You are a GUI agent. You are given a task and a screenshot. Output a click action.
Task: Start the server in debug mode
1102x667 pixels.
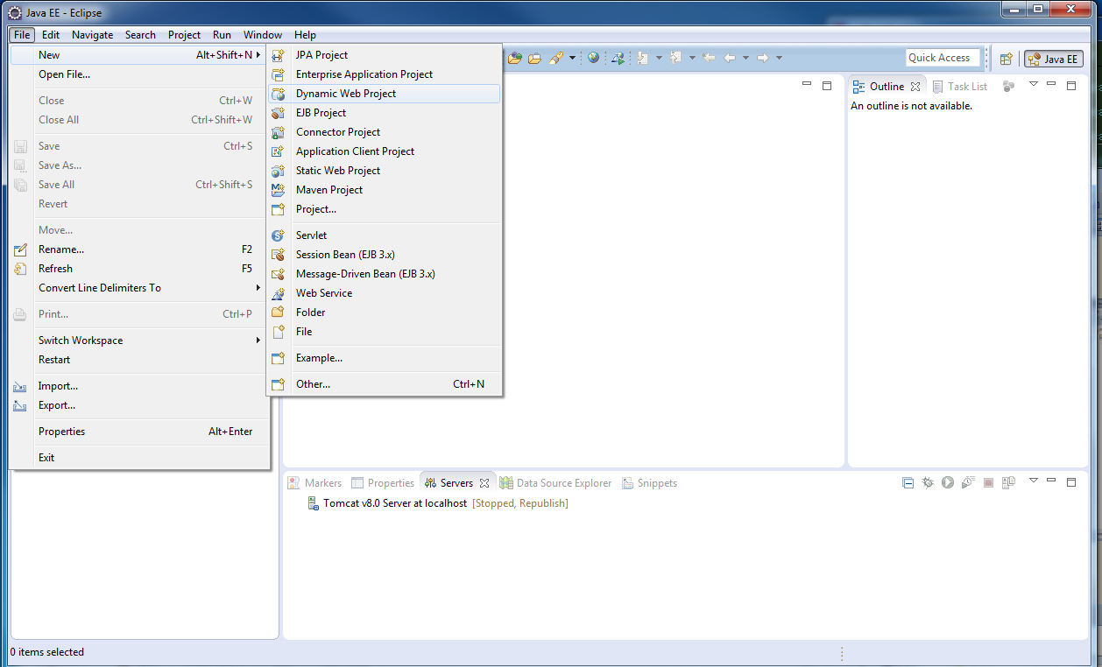[928, 482]
